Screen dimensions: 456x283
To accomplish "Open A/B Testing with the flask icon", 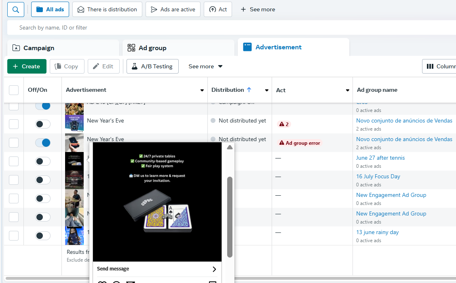I will (152, 66).
